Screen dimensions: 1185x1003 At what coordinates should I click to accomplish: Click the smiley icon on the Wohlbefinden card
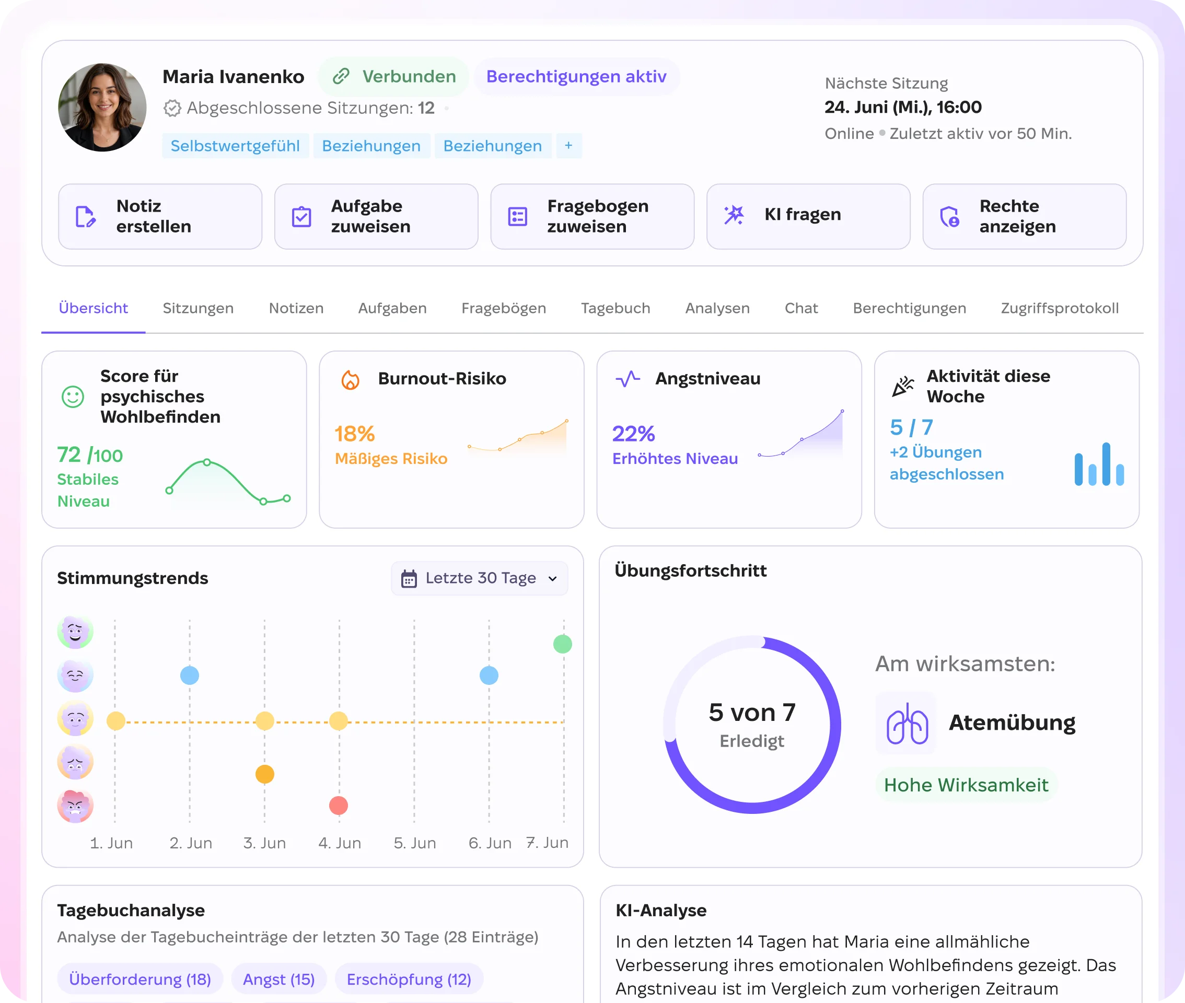(x=73, y=396)
